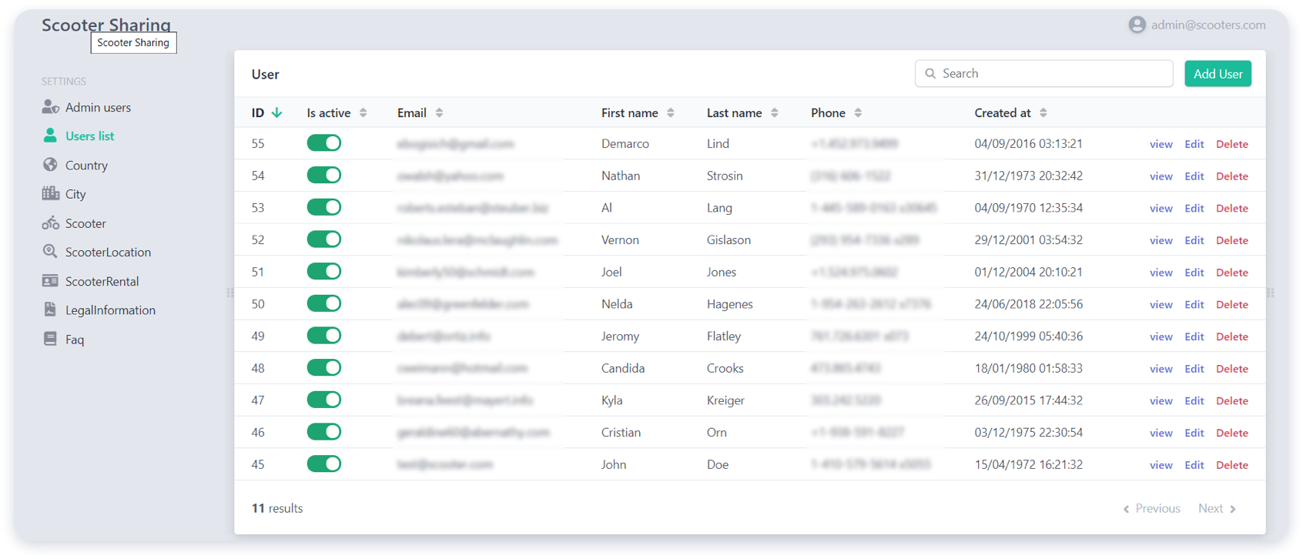Screen dimensions: 1303x559
Task: Disable active switch for Al Lang
Action: point(324,207)
